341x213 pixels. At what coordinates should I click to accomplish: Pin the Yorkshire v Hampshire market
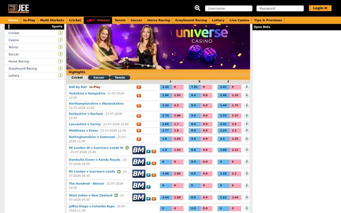[x=247, y=96]
